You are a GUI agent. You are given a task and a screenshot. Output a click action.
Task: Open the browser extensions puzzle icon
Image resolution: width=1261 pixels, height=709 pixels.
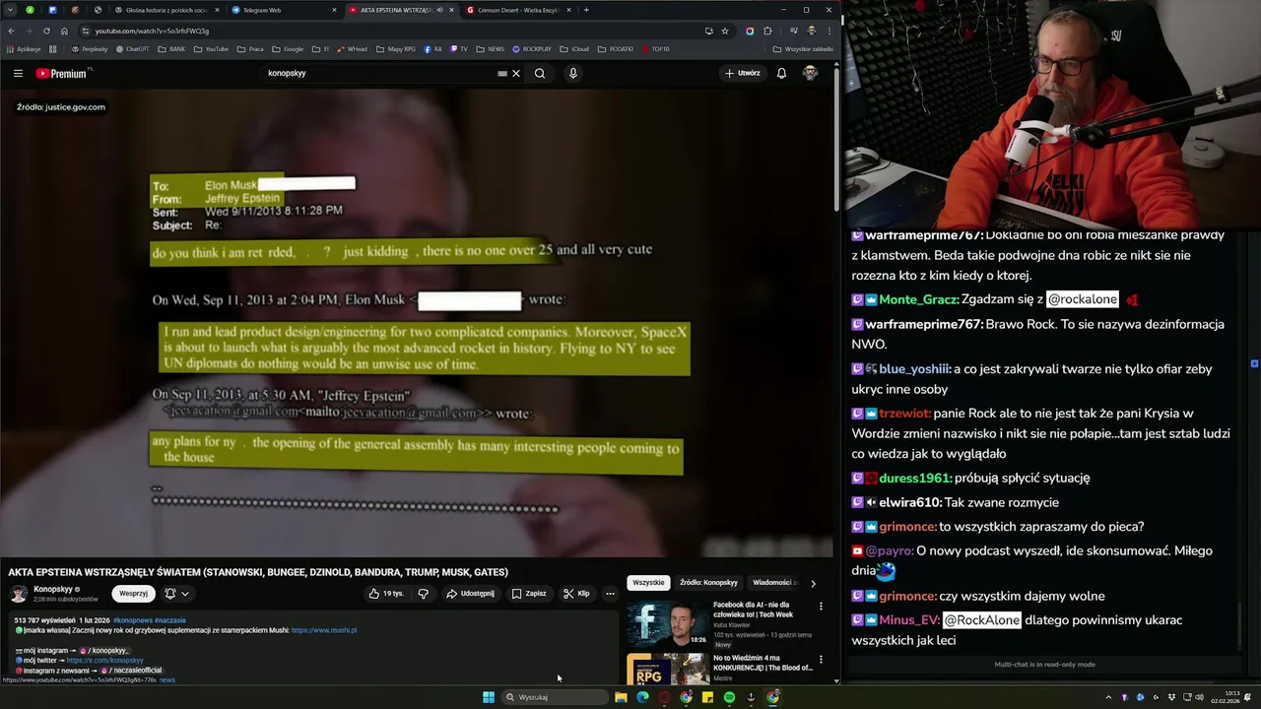point(767,31)
